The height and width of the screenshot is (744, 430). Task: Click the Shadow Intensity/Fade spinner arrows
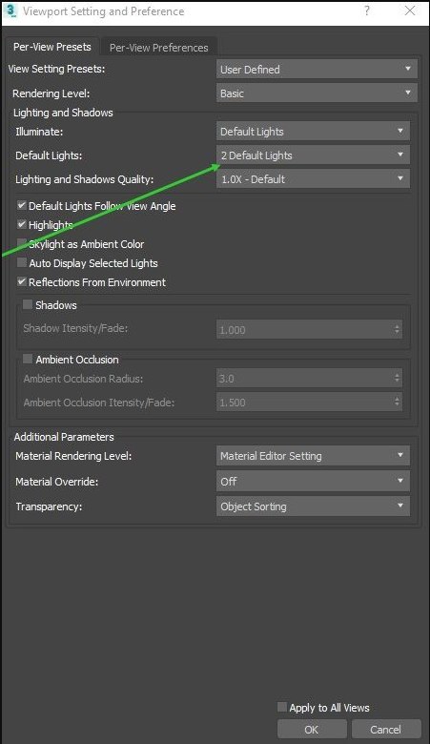[x=398, y=330]
